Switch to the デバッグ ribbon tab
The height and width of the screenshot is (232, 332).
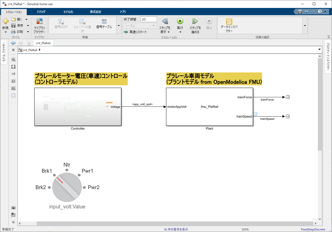coord(42,12)
